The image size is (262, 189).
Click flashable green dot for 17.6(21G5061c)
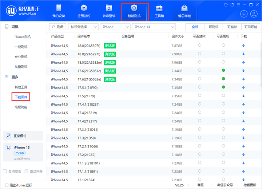click(x=223, y=70)
